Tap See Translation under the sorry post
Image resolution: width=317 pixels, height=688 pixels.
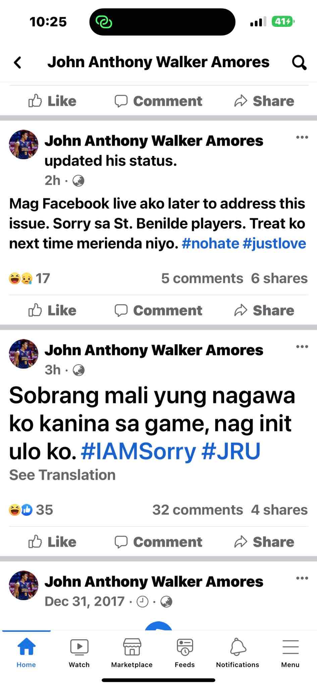point(62,475)
